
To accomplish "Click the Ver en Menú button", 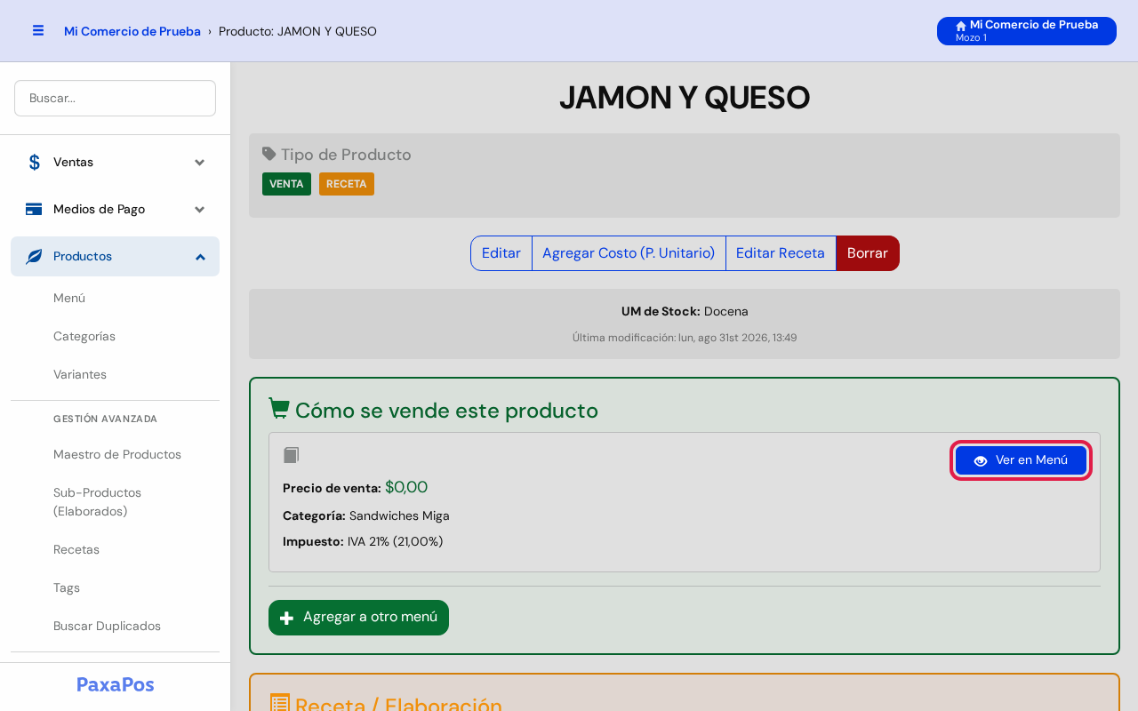I will 1021,460.
